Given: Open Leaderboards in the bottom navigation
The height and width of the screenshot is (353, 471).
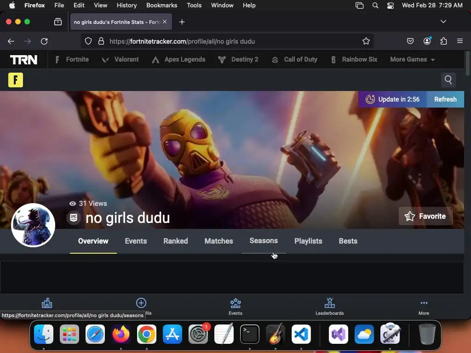Looking at the screenshot, I should point(329,307).
